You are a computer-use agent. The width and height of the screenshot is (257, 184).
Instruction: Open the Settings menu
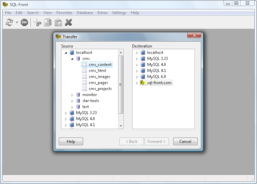point(119,13)
